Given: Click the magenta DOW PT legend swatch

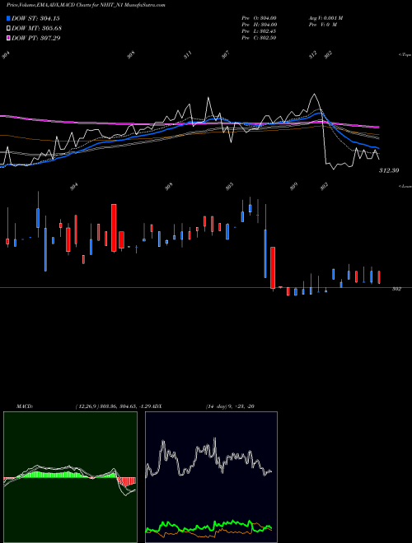Looking at the screenshot, I should tap(8, 38).
